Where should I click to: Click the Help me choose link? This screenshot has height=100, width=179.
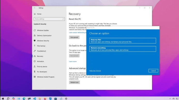pyautogui.click(x=95, y=71)
